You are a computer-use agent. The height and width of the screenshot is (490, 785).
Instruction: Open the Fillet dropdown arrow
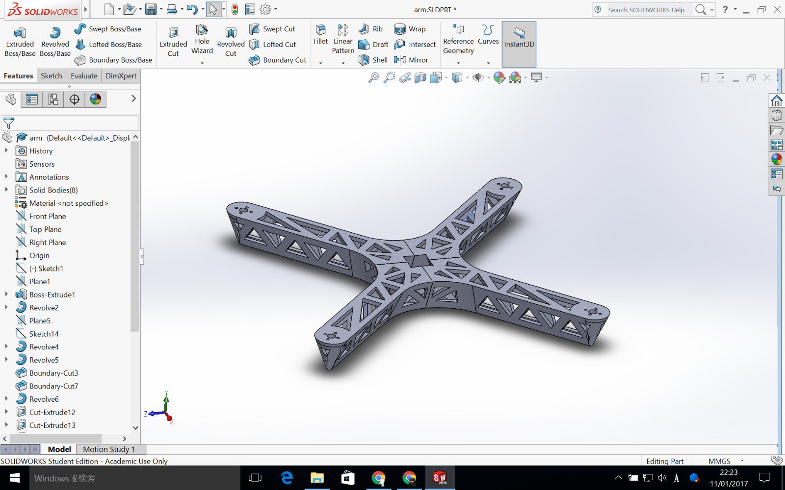320,63
